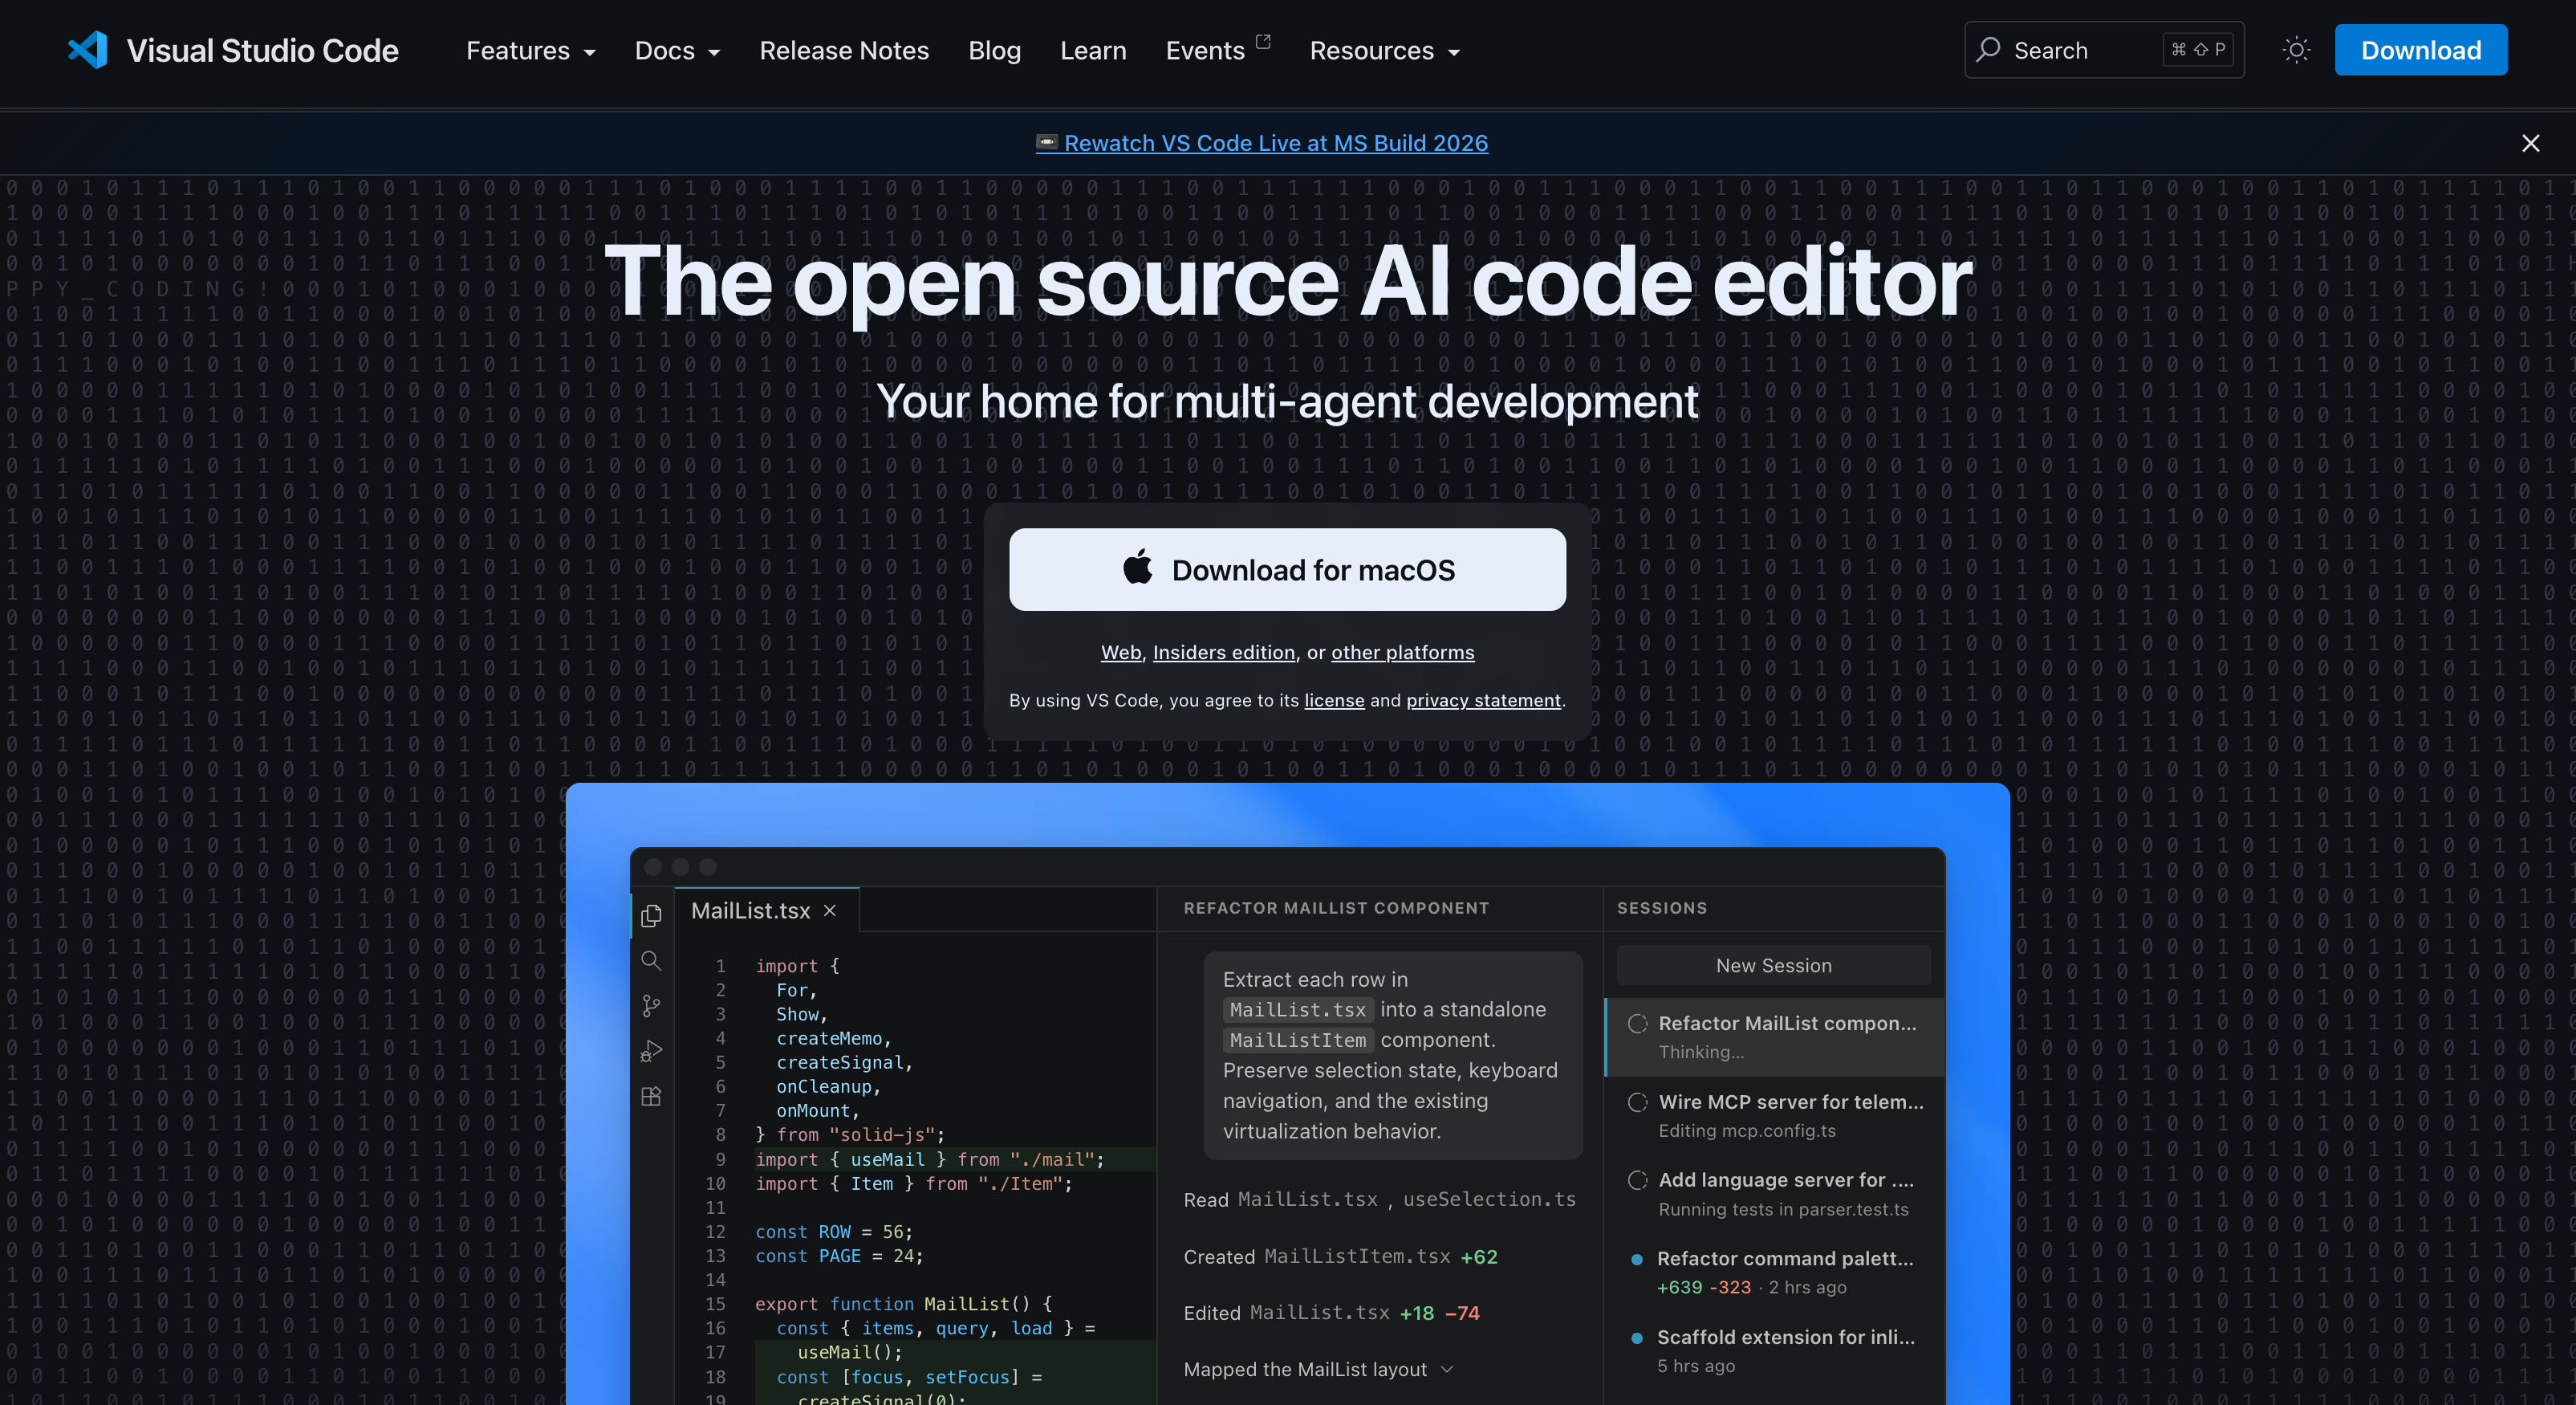
Task: Click blue dot beside Refactor command palette session
Action: coord(1636,1259)
